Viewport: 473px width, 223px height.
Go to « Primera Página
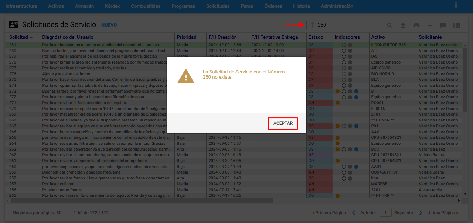329,213
